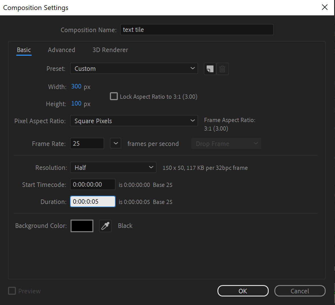Open the Resolution dropdown
This screenshot has width=335, height=305.
(113, 168)
